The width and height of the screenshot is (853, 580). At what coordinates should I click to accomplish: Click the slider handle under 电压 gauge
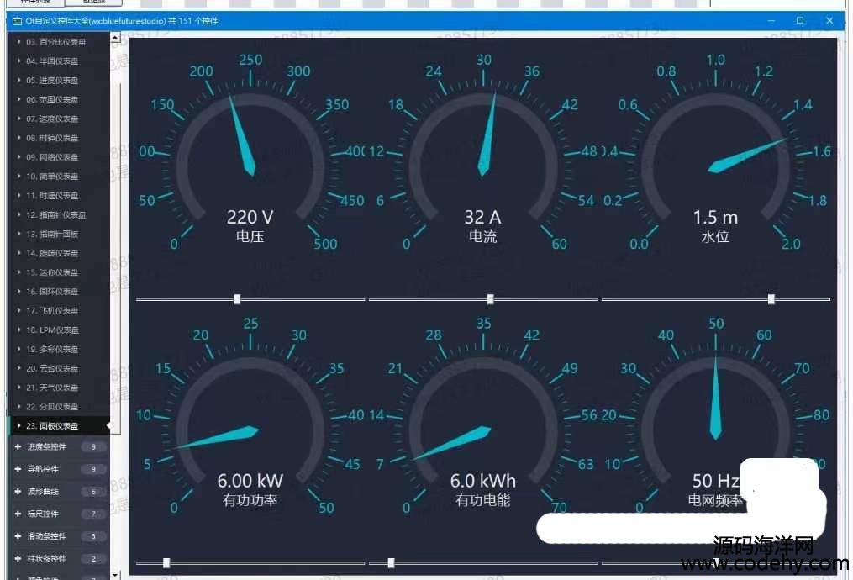(x=237, y=299)
